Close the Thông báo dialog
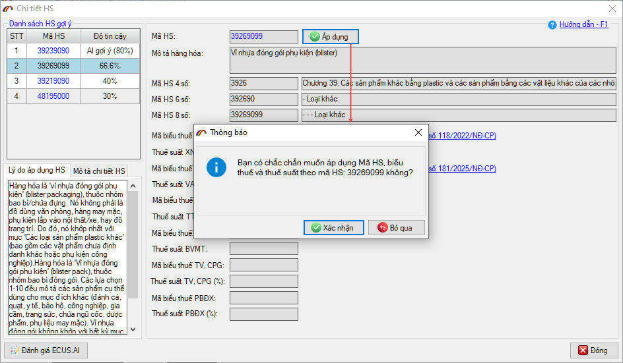 (x=418, y=132)
